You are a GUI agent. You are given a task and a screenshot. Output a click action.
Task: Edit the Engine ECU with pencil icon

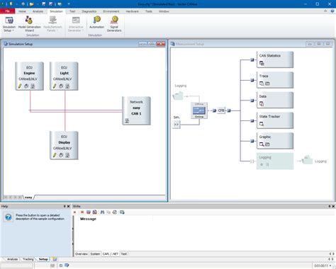coord(20,86)
